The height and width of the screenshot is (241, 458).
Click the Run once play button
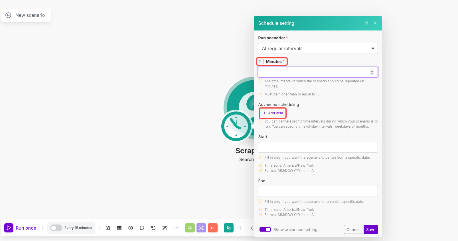coord(9,228)
